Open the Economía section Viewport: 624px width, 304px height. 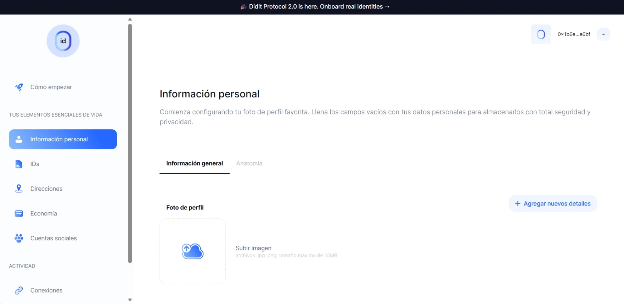(x=44, y=214)
